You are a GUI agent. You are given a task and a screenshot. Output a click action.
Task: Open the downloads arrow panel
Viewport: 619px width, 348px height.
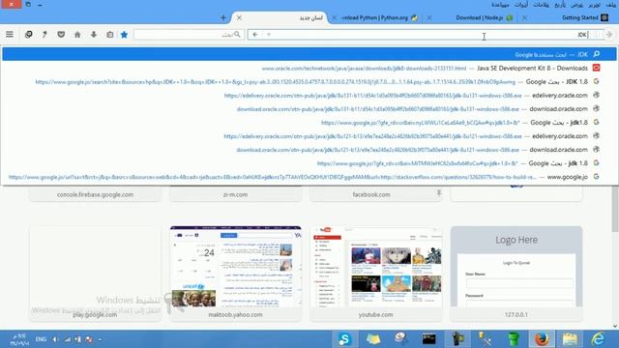(x=94, y=35)
